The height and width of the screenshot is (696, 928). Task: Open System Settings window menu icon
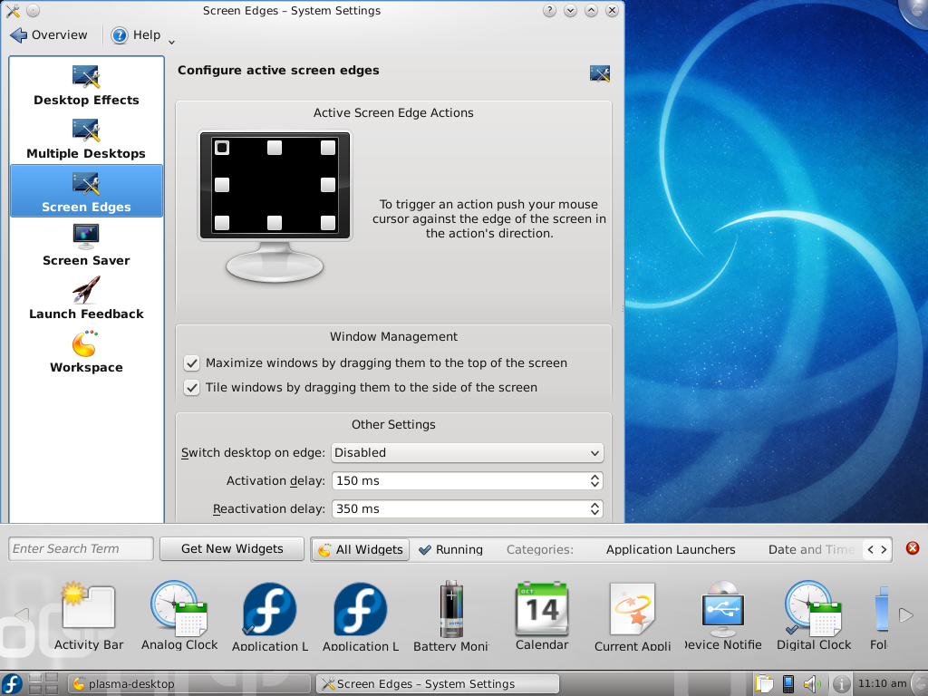click(x=13, y=10)
